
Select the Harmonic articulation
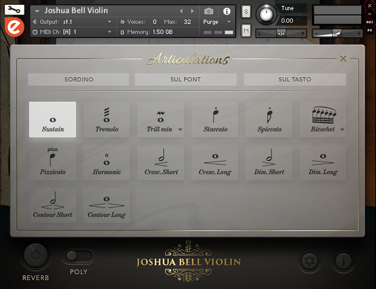[x=107, y=162]
